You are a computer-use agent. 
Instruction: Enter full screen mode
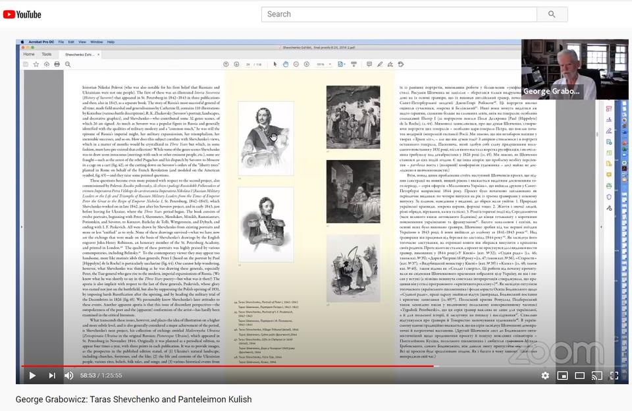tap(614, 375)
